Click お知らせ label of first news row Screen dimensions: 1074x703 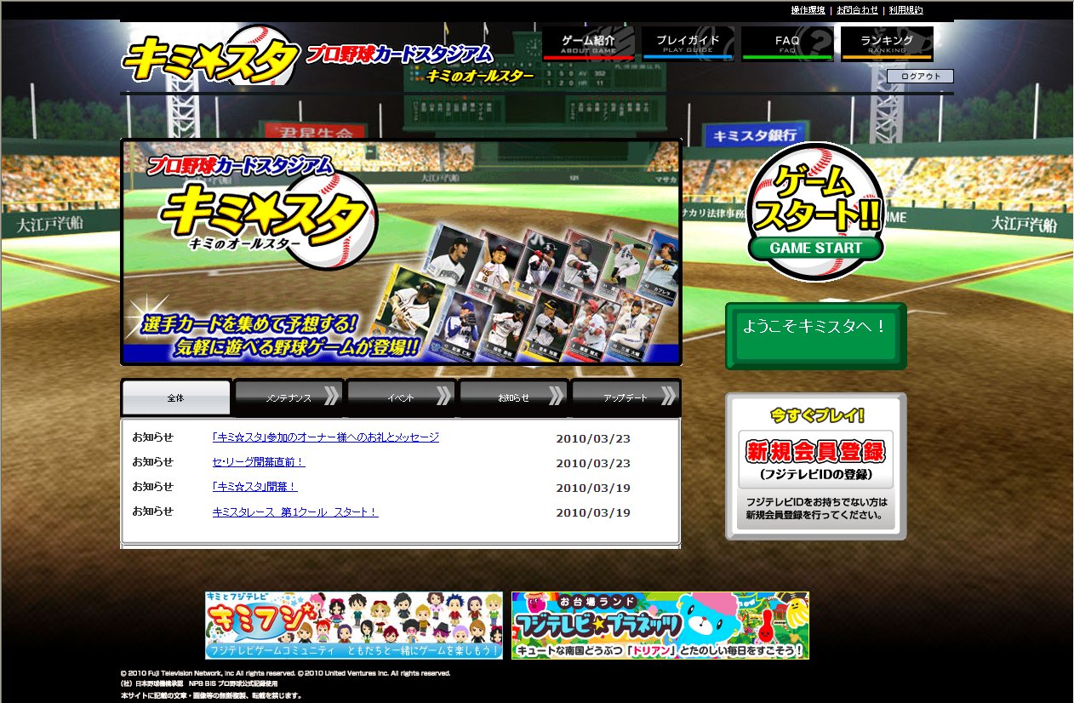(152, 437)
